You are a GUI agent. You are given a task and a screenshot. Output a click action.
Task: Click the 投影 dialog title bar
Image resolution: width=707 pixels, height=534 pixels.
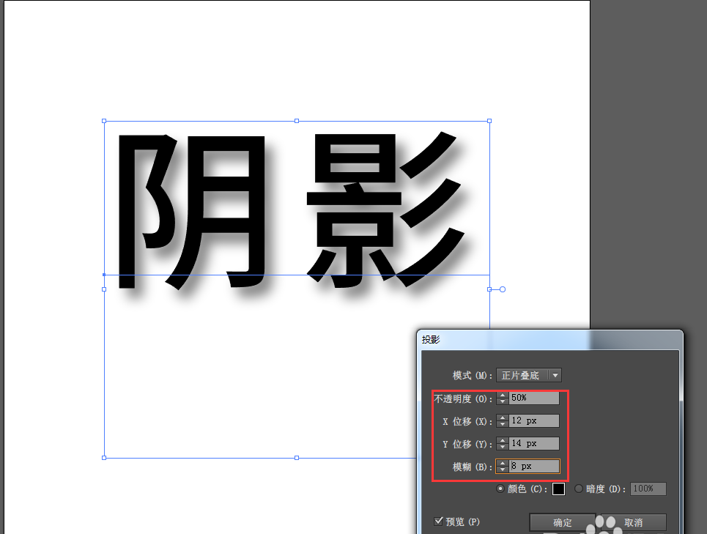tap(513, 339)
